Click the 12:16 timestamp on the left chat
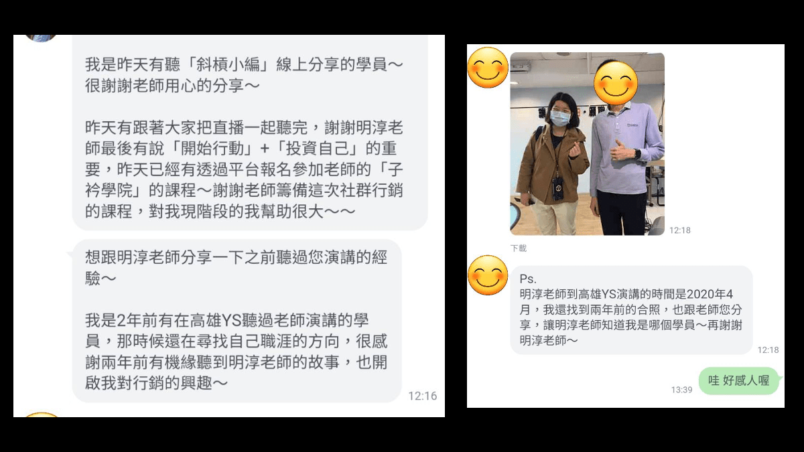The width and height of the screenshot is (804, 452). coord(422,396)
